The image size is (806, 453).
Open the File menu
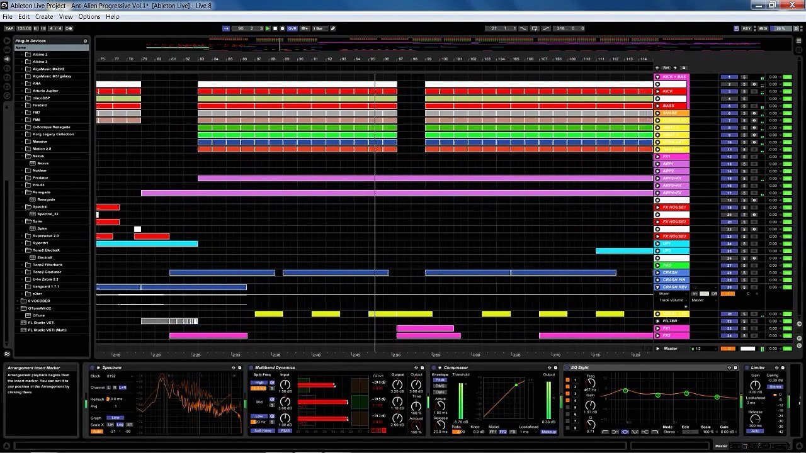coord(8,16)
